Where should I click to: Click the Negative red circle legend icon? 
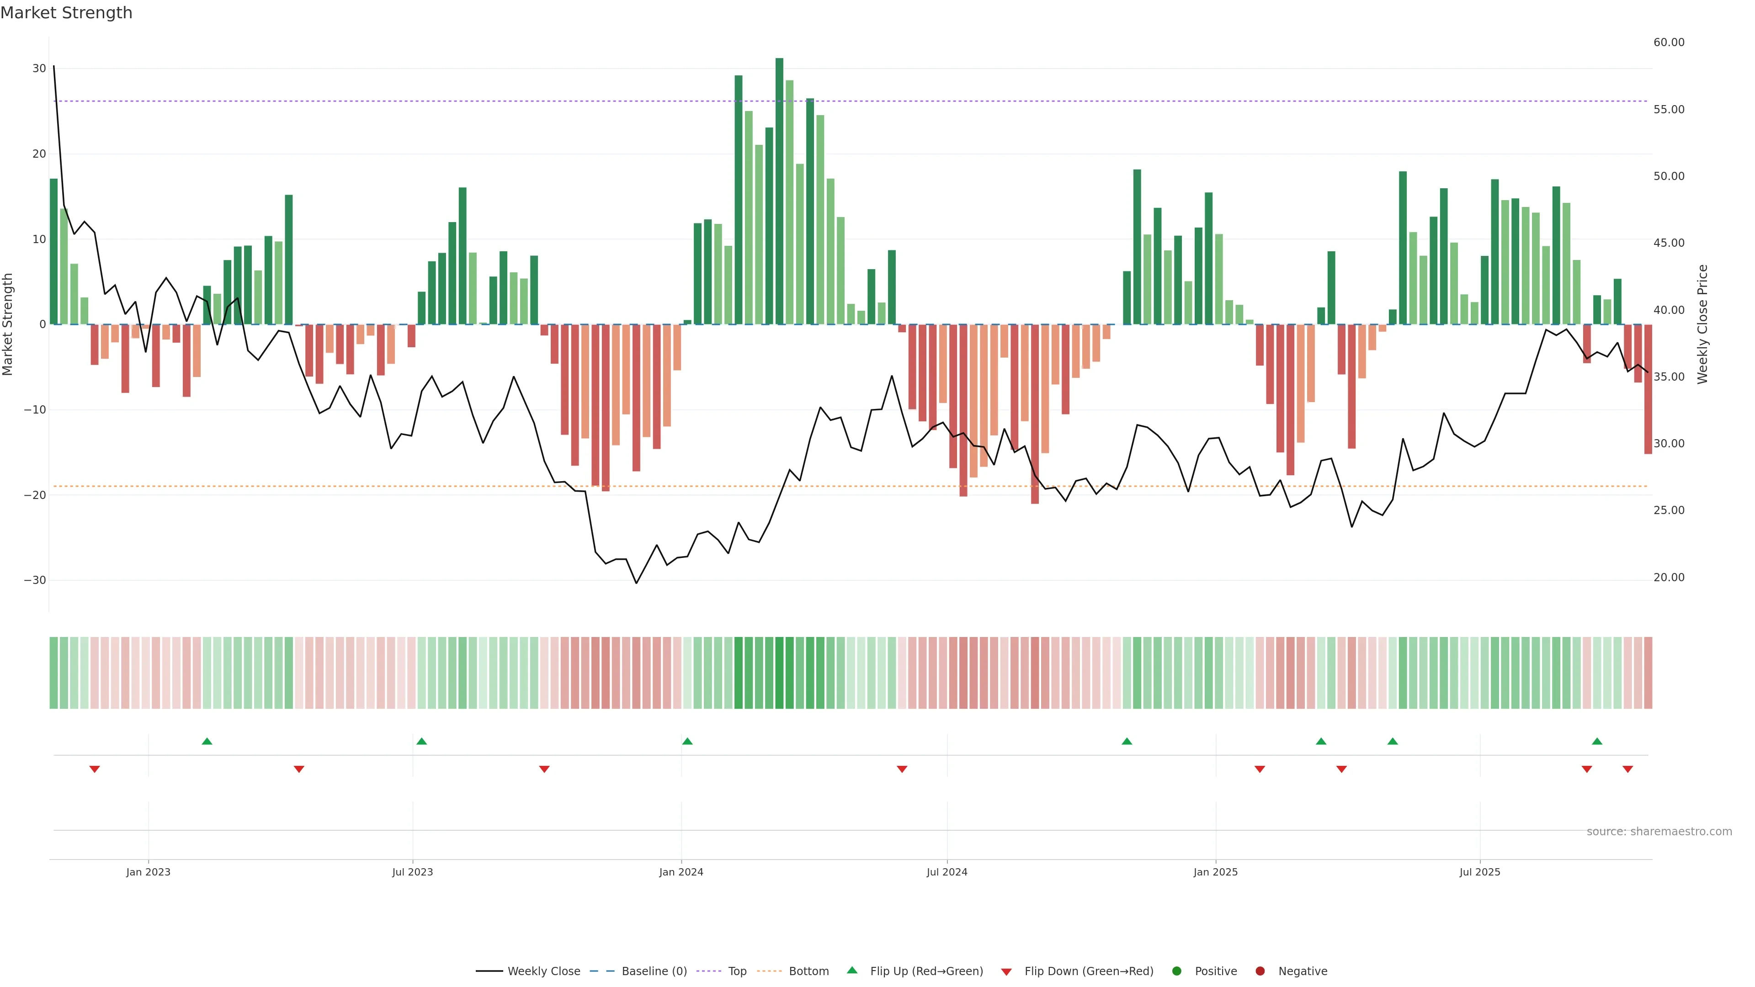[1260, 971]
